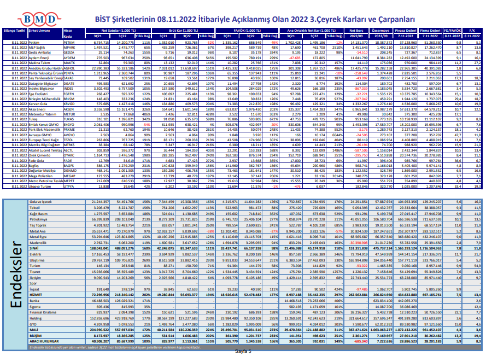486x360 pixels.
Task: Click the ticker 'AKSEN'
Action: [68, 109]
